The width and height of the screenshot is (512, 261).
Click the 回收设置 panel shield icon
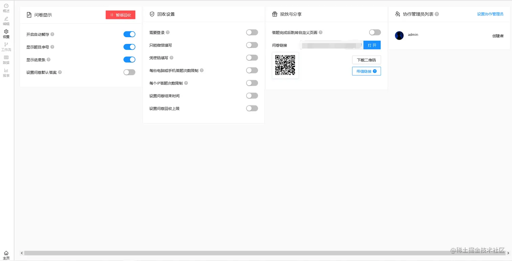click(x=152, y=14)
